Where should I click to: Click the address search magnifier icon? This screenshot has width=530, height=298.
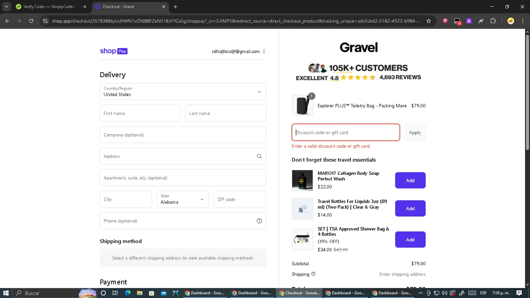[x=259, y=156]
